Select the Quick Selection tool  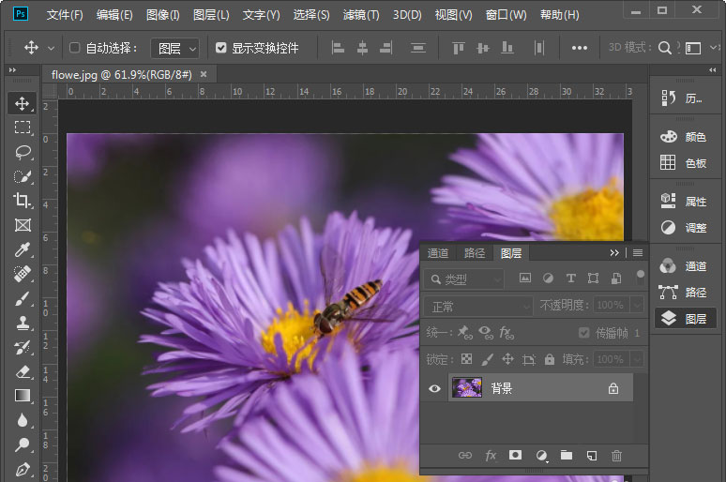pyautogui.click(x=22, y=176)
